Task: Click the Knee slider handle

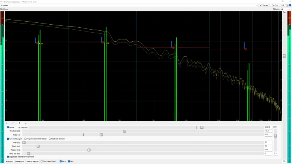Action: [24, 143]
